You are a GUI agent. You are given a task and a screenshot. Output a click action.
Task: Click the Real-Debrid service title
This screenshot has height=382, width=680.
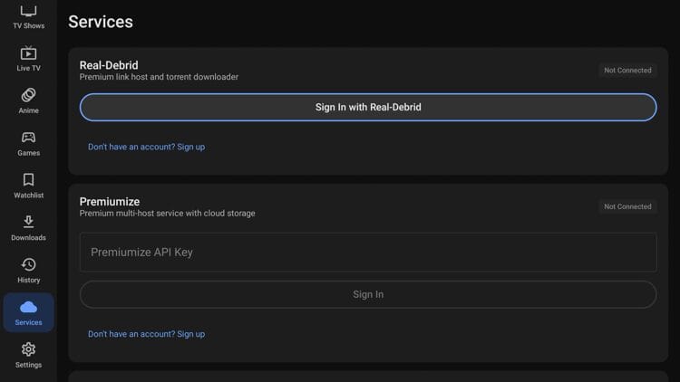[109, 65]
